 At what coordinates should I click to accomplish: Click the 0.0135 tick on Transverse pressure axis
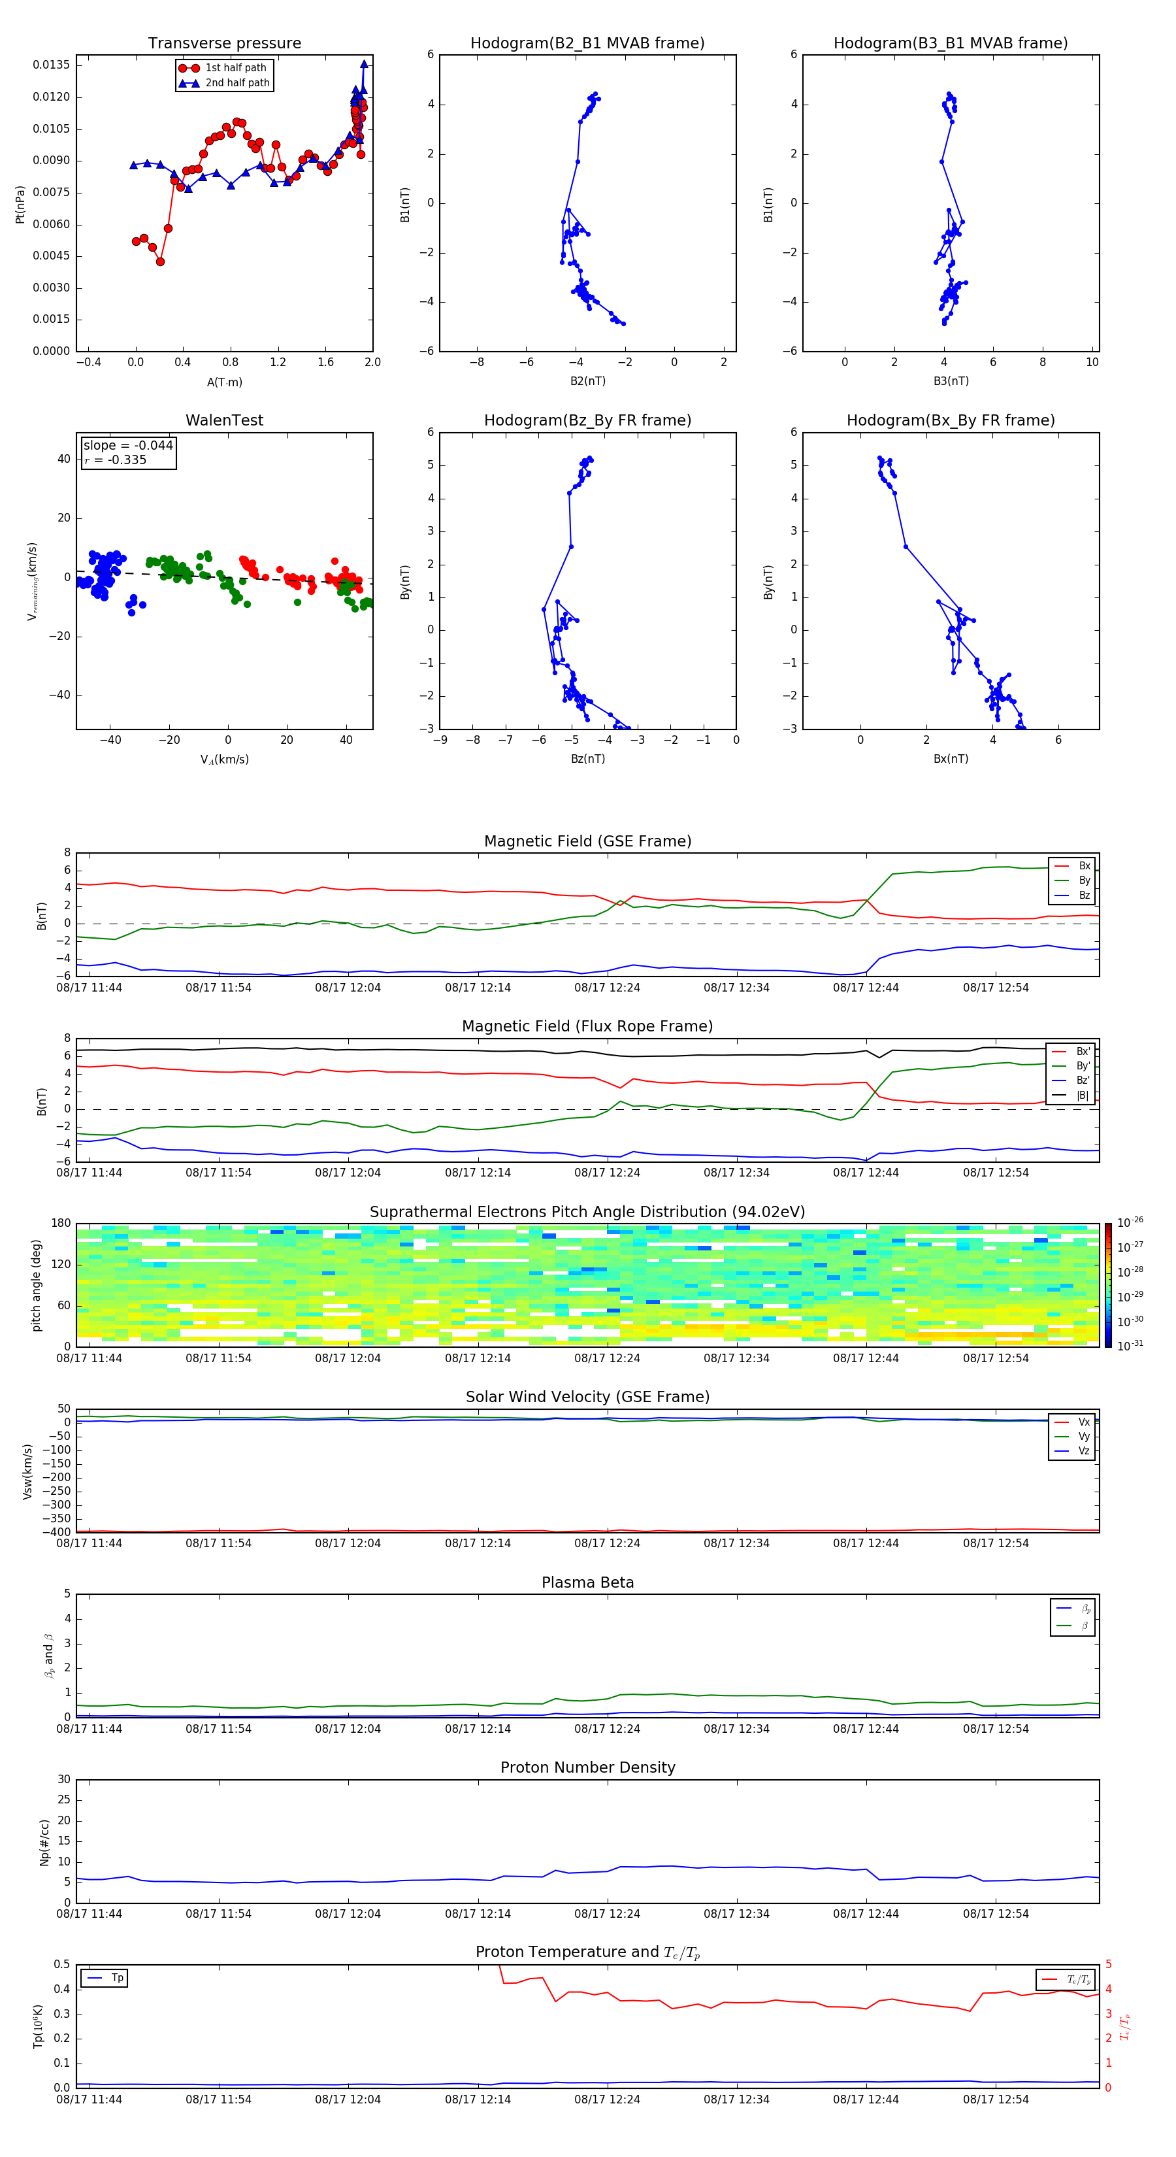[x=51, y=65]
